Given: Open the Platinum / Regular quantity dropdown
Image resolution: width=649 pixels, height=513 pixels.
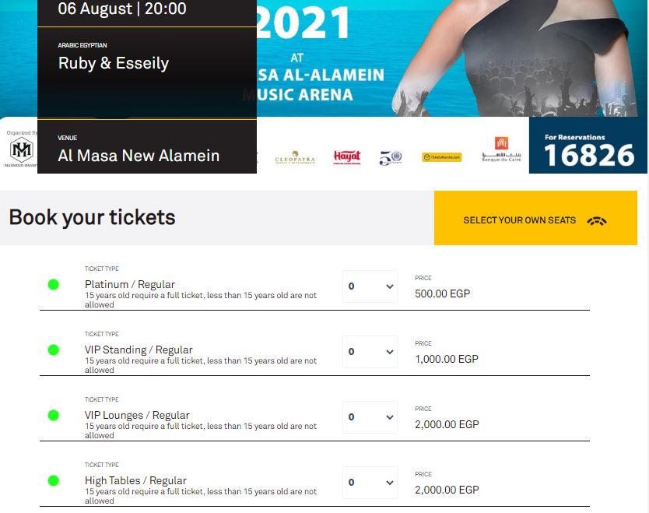Looking at the screenshot, I should tap(370, 286).
